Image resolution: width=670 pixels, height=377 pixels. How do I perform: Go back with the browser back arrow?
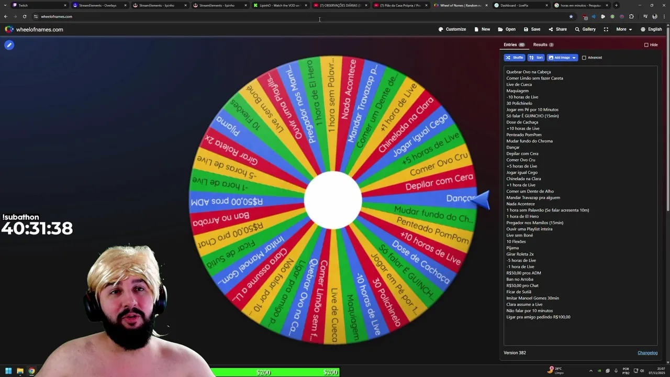tap(6, 17)
